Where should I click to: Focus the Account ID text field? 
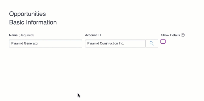pyautogui.click(x=115, y=43)
